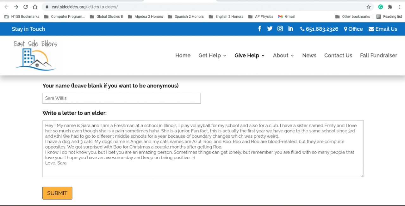Image resolution: width=405 pixels, height=206 pixels.
Task: Open the Algebra 2 Honors bookmark folder
Action: coord(145,16)
